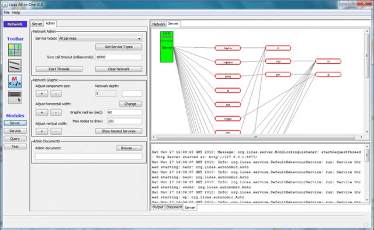
Task: Click the Max nodes to draw field
Action: pos(124,121)
